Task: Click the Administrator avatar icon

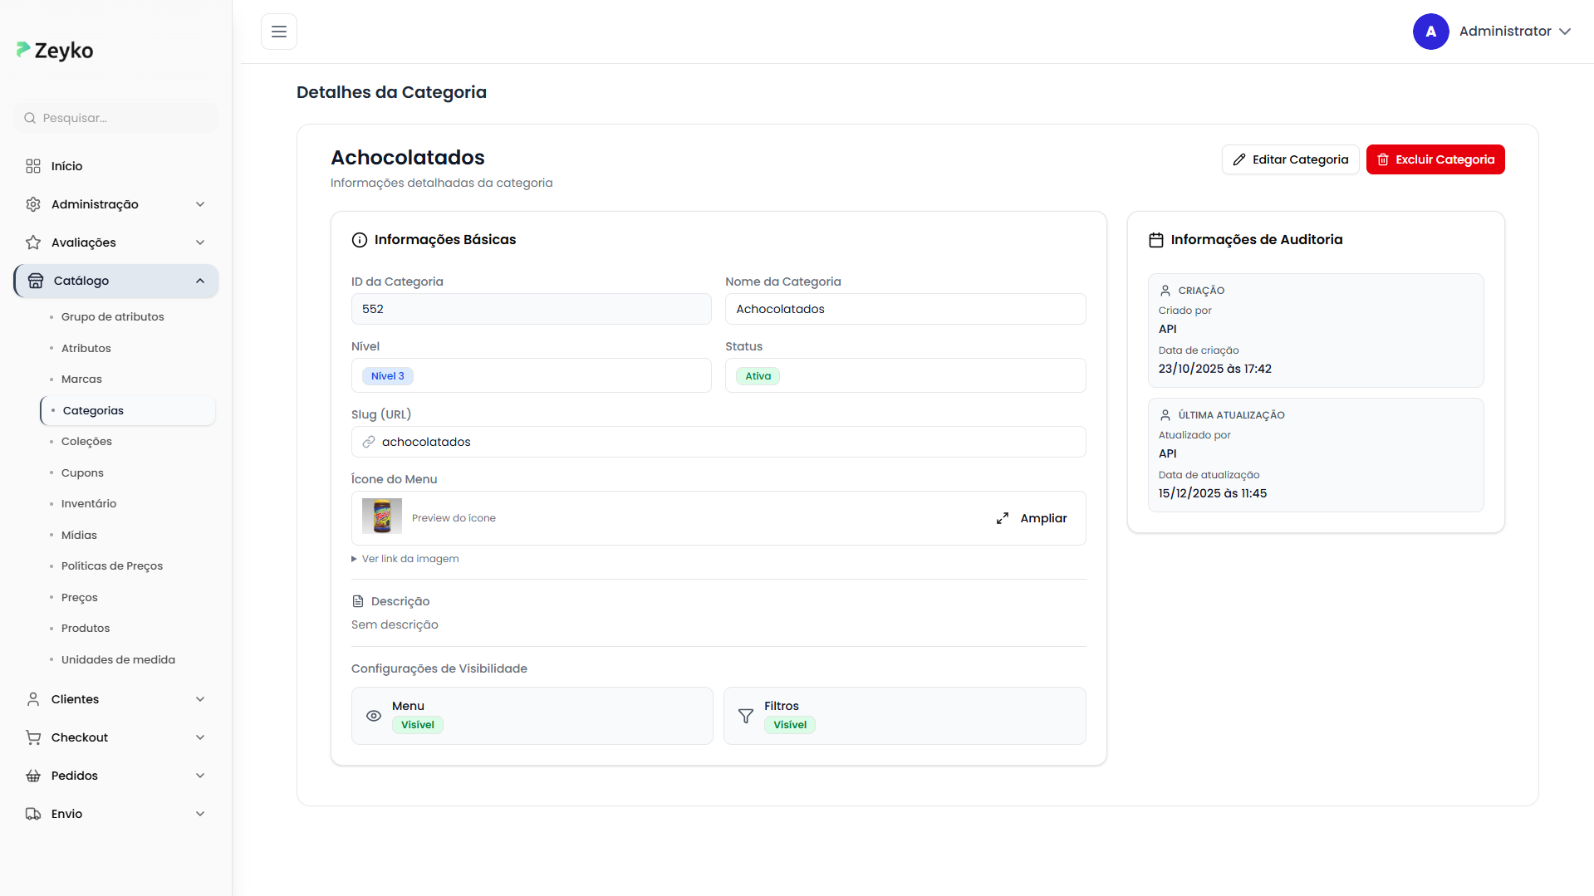Action: click(1430, 32)
